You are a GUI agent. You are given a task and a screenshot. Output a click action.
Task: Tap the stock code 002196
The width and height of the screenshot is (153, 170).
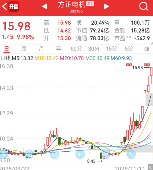76,11
